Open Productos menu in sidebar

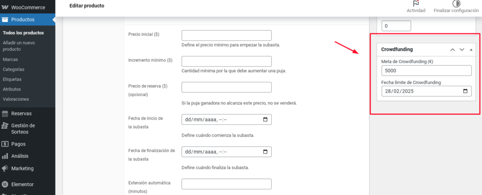28,20
